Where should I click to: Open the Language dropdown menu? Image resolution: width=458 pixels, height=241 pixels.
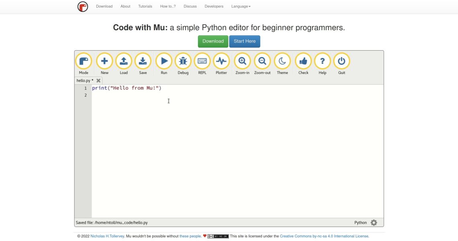tap(241, 6)
